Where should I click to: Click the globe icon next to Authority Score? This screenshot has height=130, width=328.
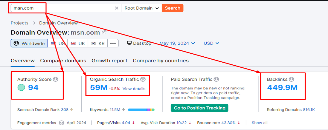[55, 79]
